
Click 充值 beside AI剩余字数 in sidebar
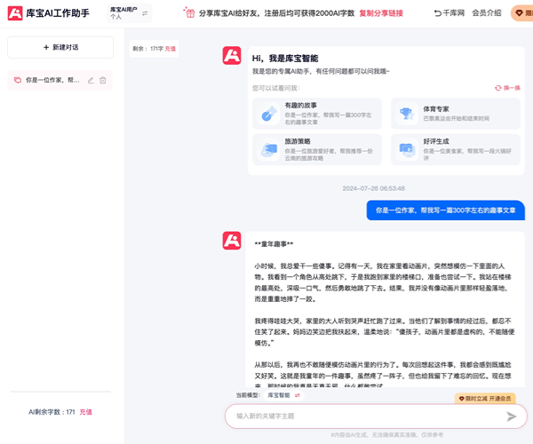coord(85,412)
